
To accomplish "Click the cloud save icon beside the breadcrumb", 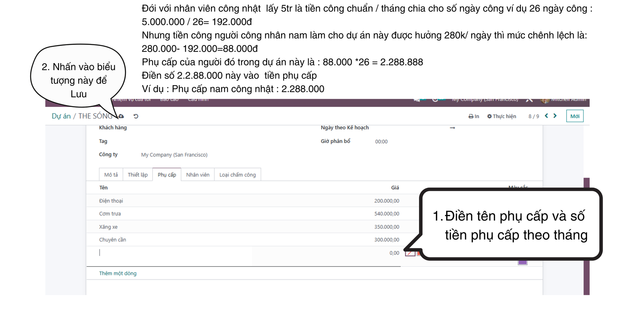I will tap(121, 116).
